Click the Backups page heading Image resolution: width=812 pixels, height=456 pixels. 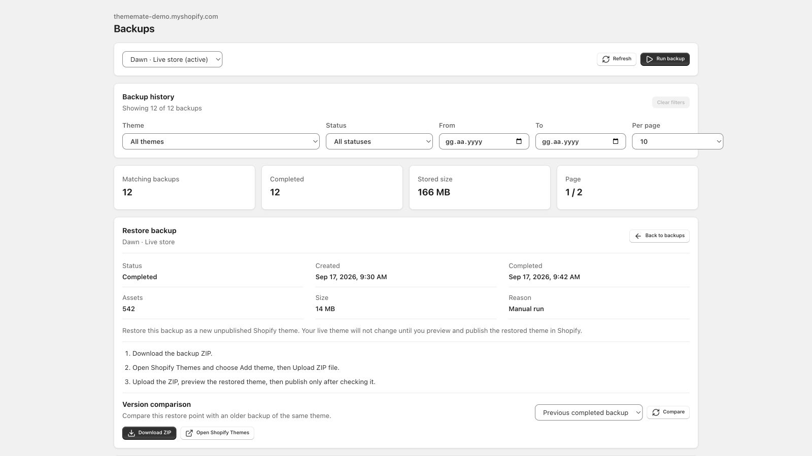point(134,29)
